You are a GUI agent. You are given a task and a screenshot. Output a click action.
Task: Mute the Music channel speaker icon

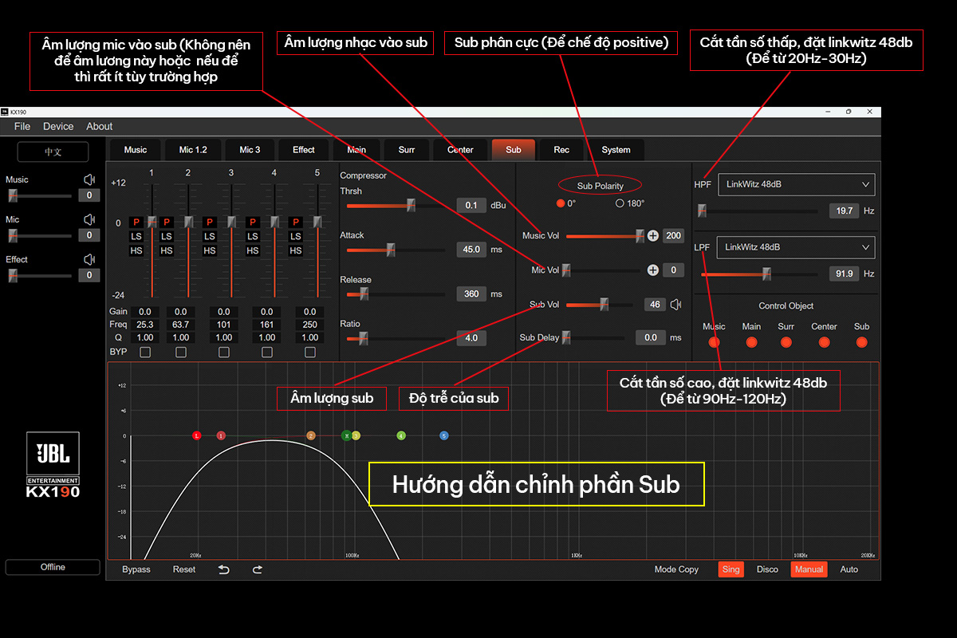click(89, 180)
